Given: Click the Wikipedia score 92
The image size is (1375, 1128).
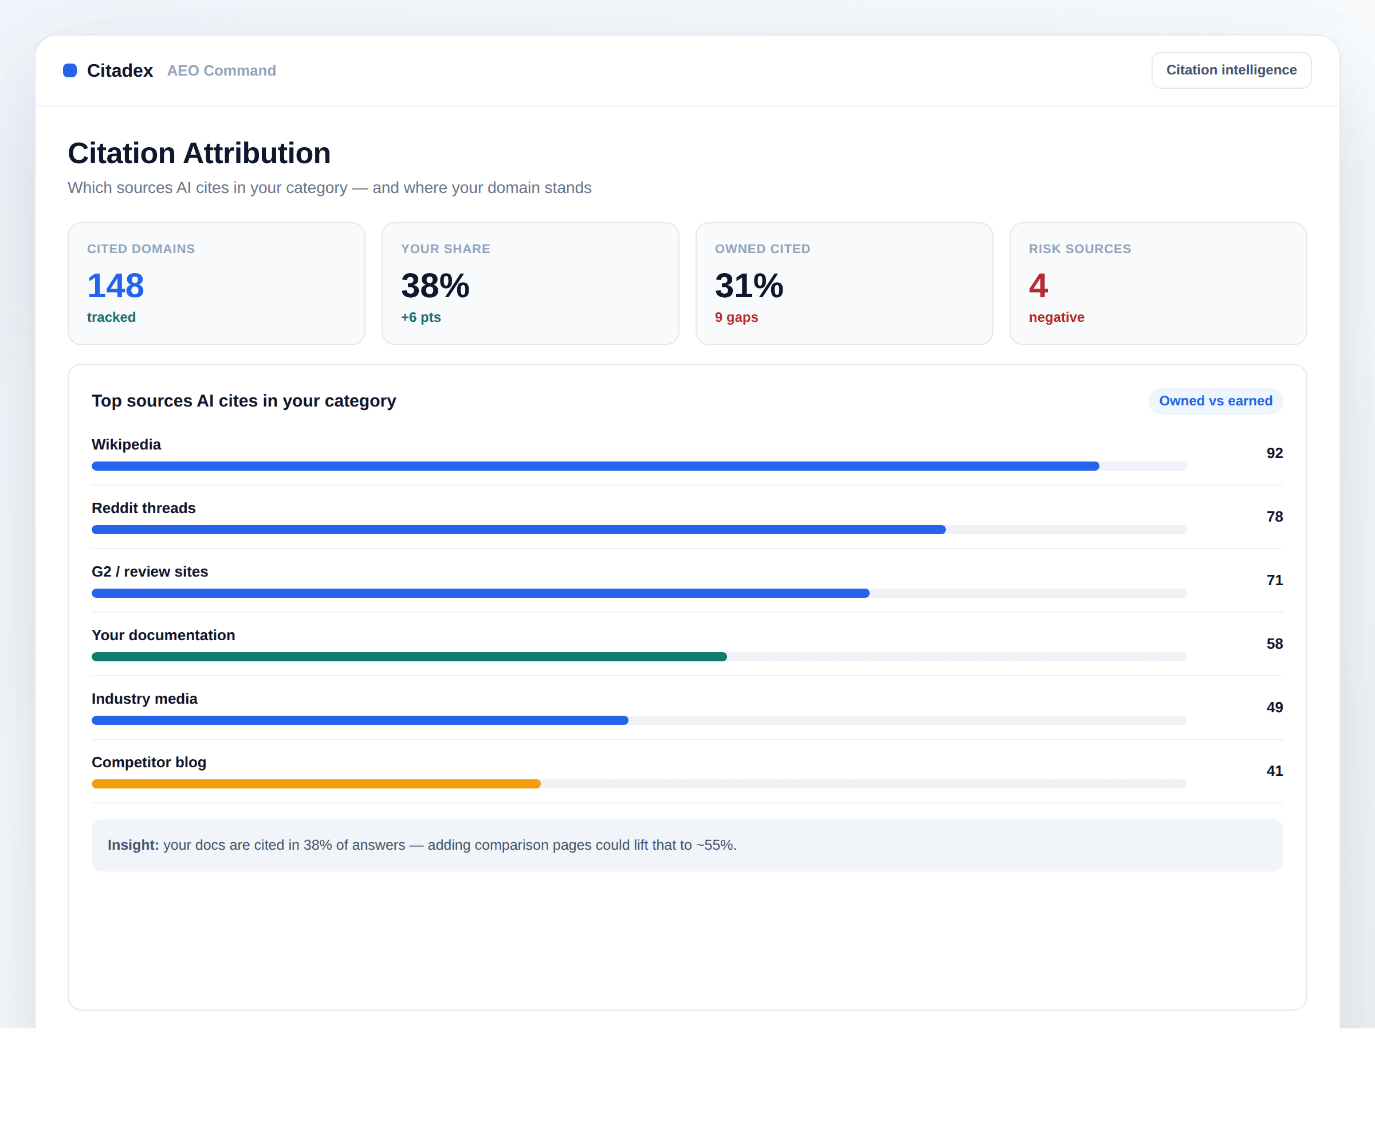Looking at the screenshot, I should pyautogui.click(x=1274, y=453).
